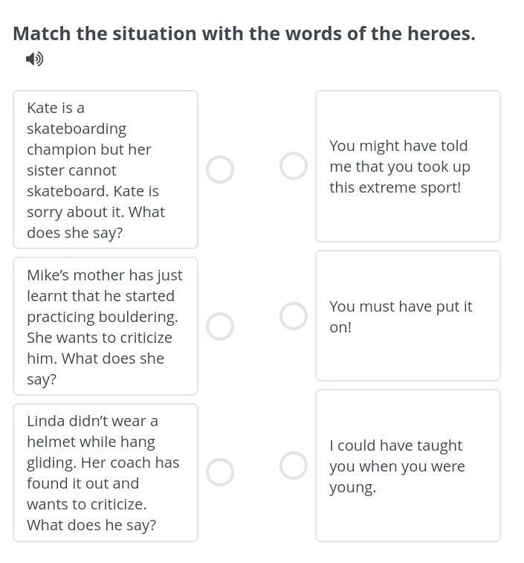Viewport: 524px width, 563px height.
Task: Click "What does he say?" in Linda's card
Action: pyautogui.click(x=91, y=525)
